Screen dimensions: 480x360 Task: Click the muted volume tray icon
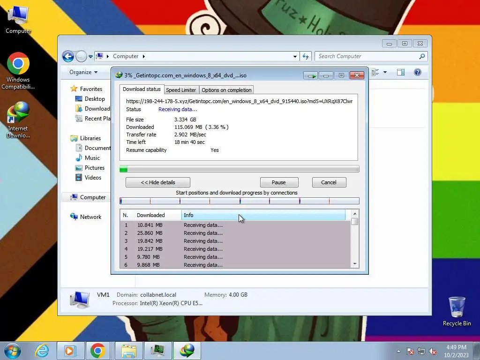433,352
